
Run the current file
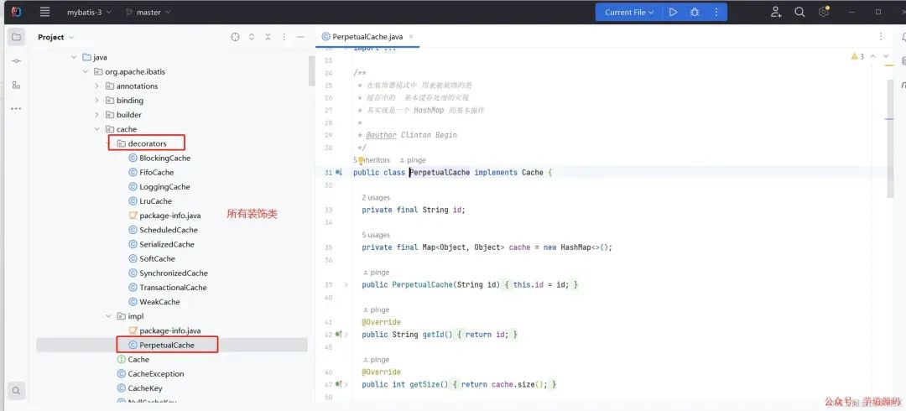point(673,12)
